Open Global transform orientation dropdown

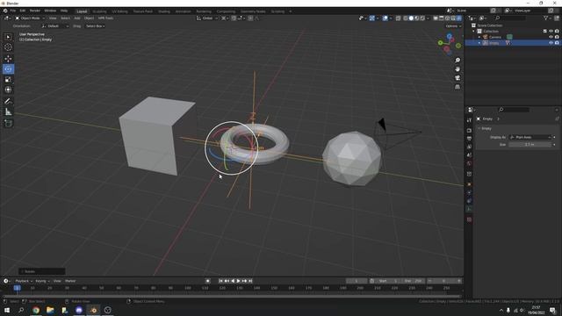point(207,18)
